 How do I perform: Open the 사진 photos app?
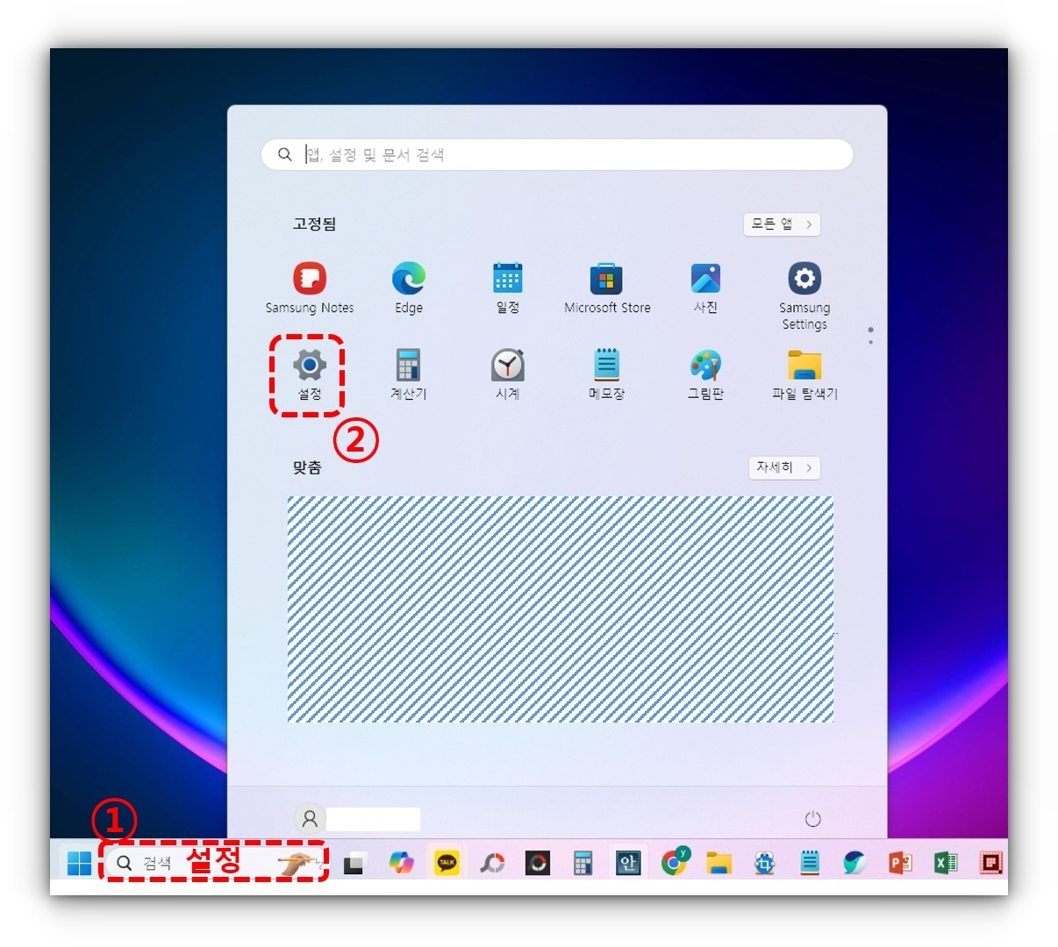[x=705, y=288]
